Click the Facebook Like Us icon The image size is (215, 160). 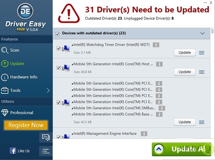tap(13, 151)
